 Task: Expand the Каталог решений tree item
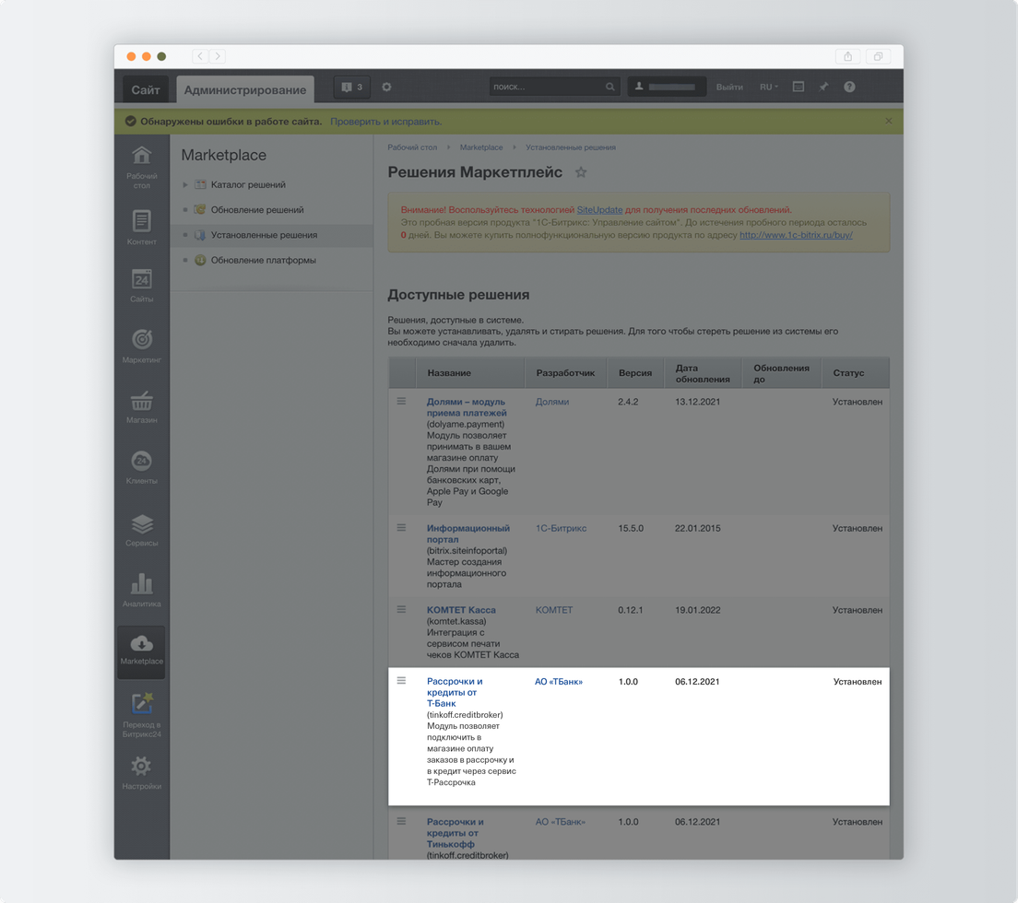point(185,185)
